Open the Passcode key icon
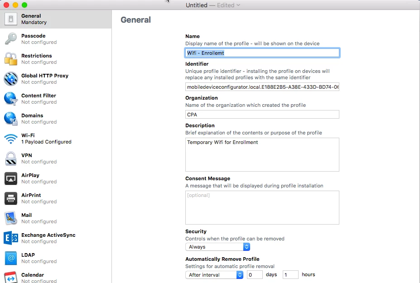Screen dimensions: 420x283 [x=11, y=39]
